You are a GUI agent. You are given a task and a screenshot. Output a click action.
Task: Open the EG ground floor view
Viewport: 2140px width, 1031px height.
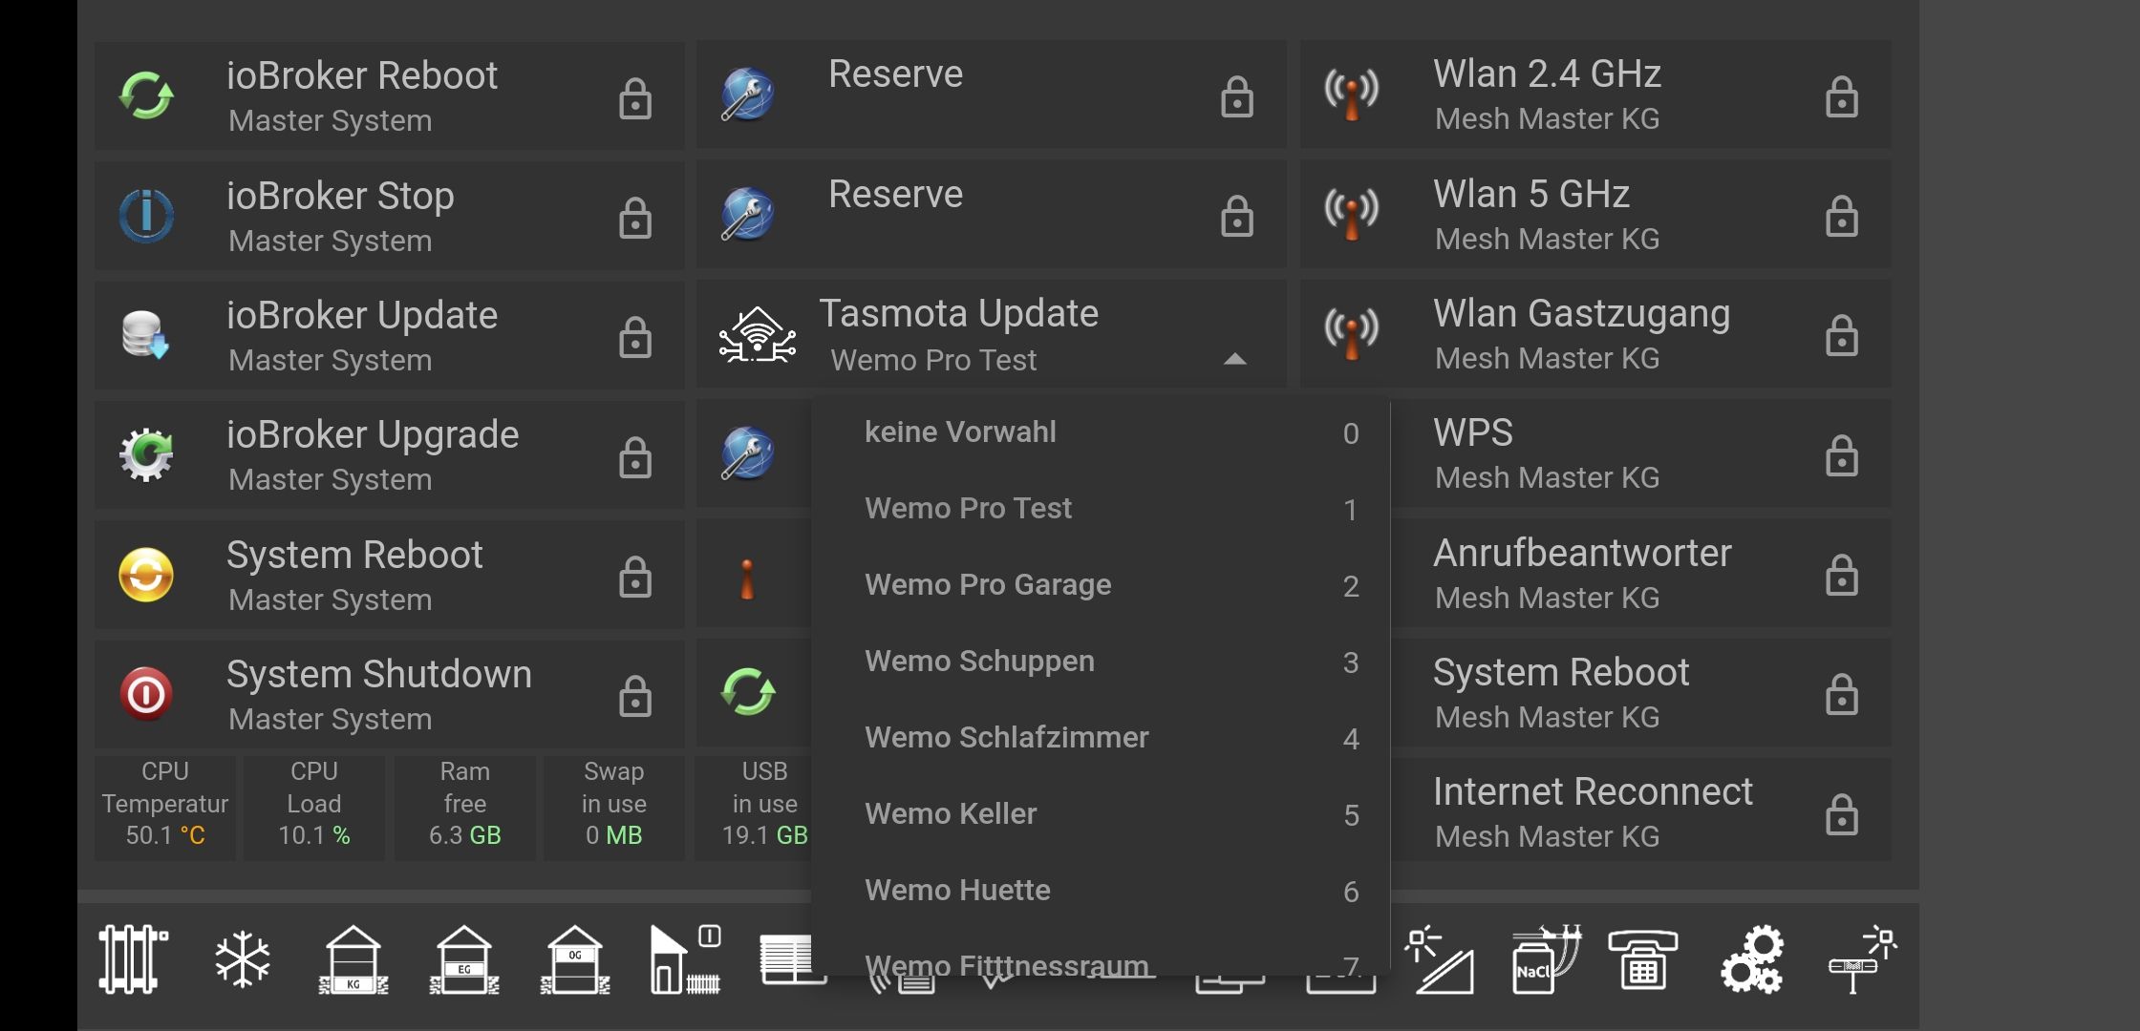coord(464,959)
